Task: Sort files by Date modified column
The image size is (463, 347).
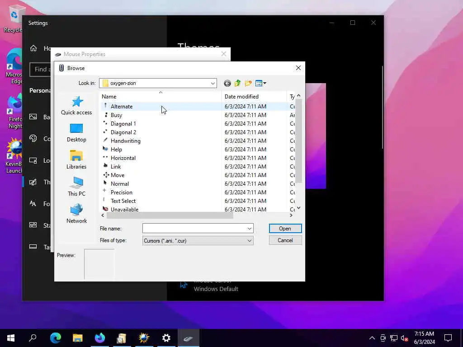Action: tap(254, 97)
